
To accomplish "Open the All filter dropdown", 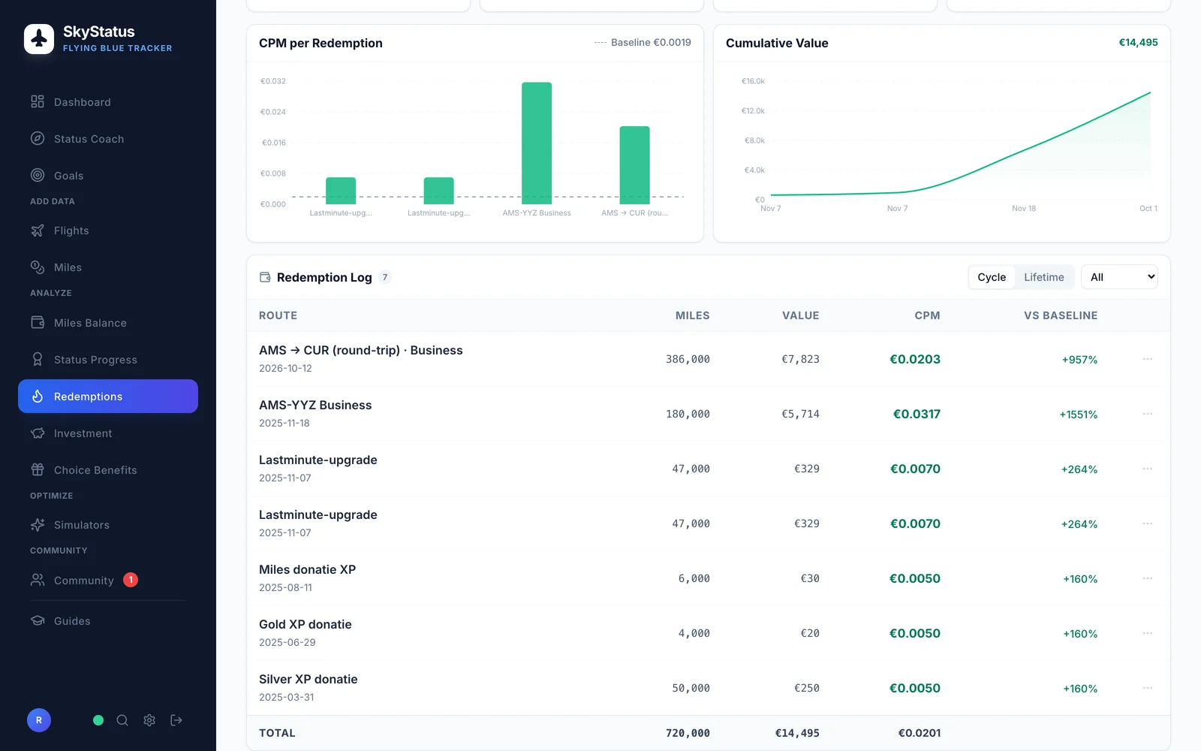I will pos(1119,277).
